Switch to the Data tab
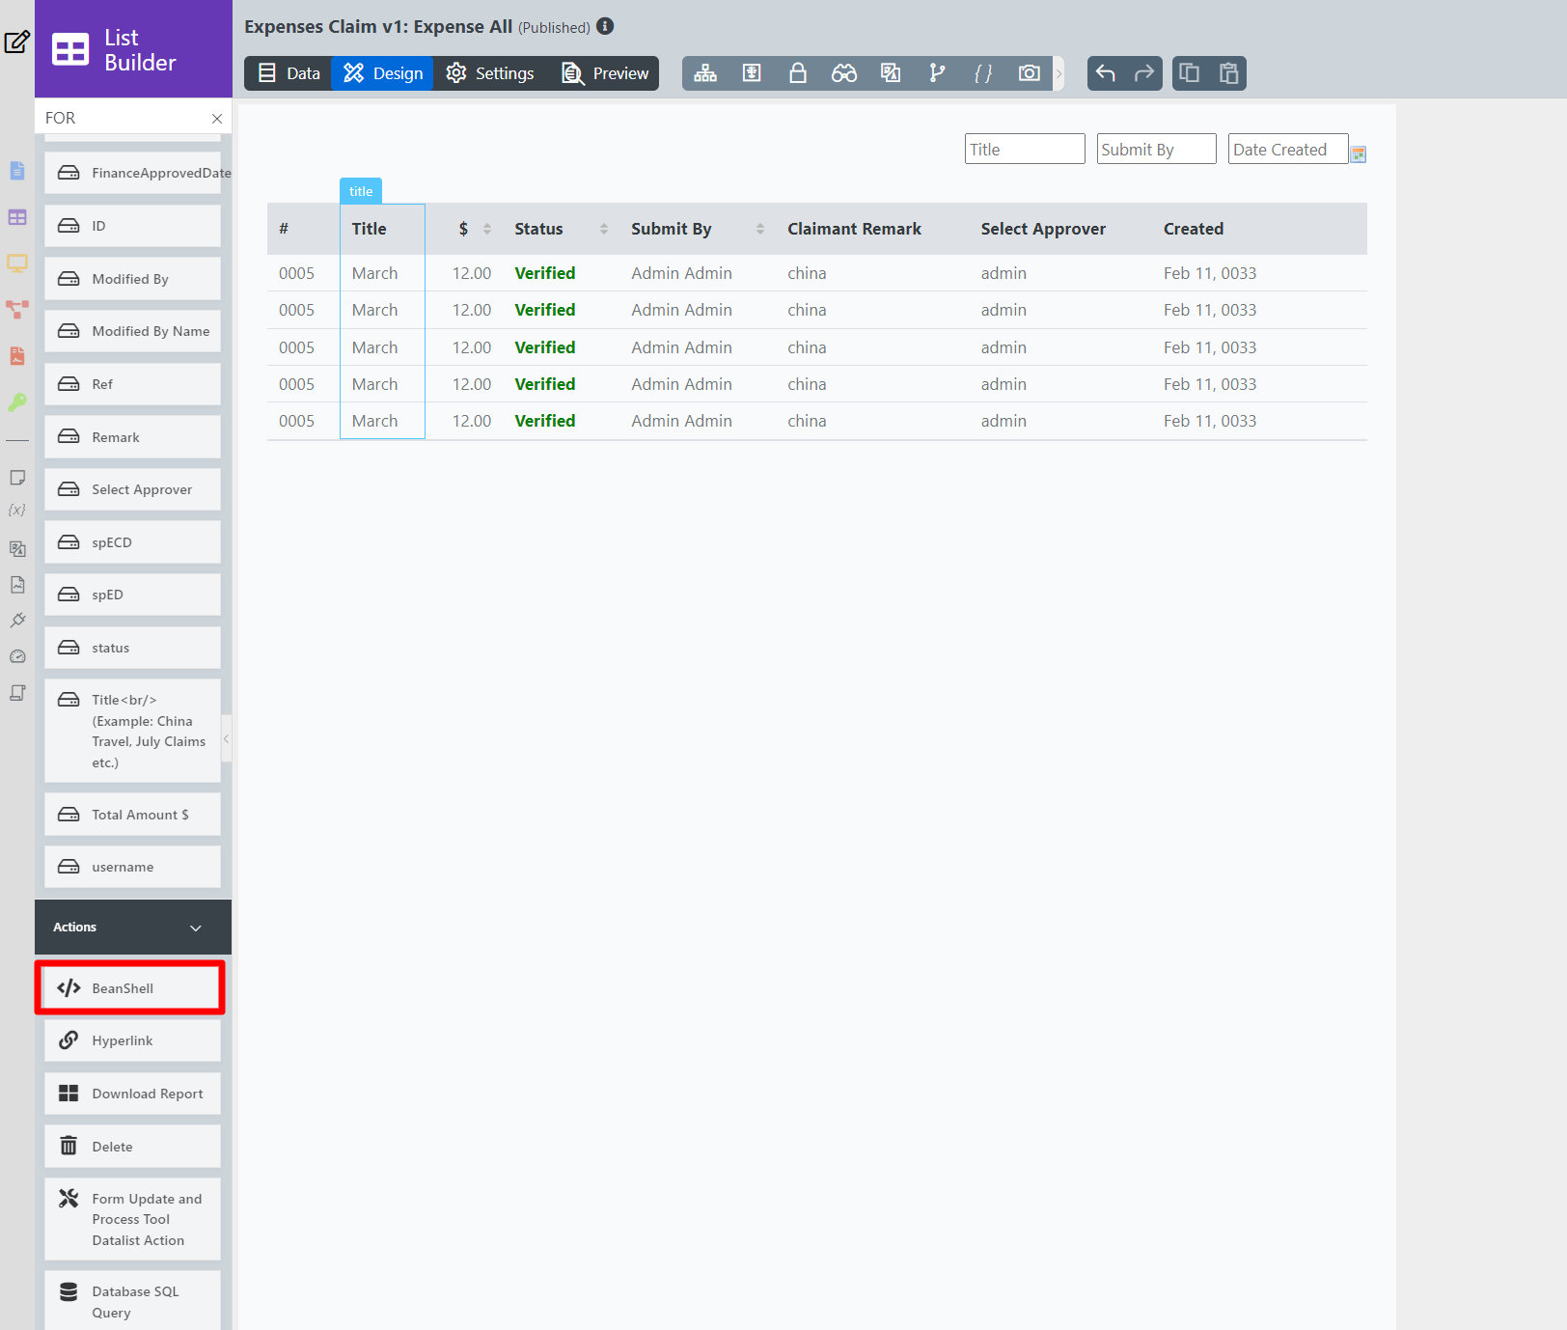Screen dimensions: 1567x1330 289,73
